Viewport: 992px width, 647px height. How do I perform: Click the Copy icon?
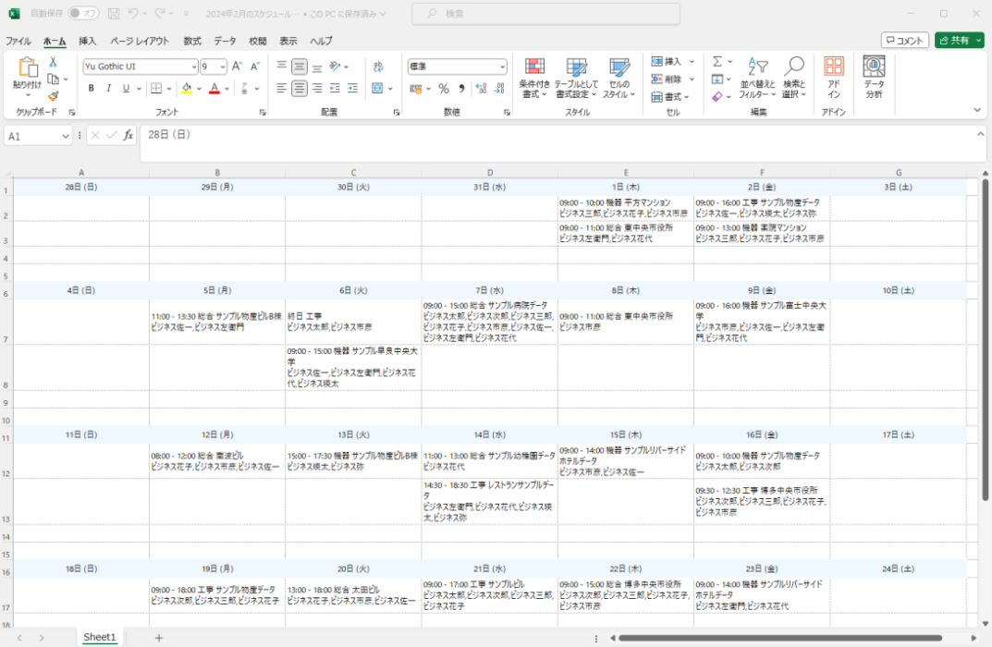coord(53,79)
